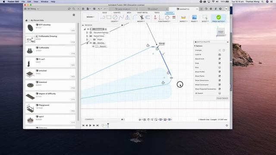Click the Finish Sketch button in palette
This screenshot has width=276, height=155.
(222, 98)
